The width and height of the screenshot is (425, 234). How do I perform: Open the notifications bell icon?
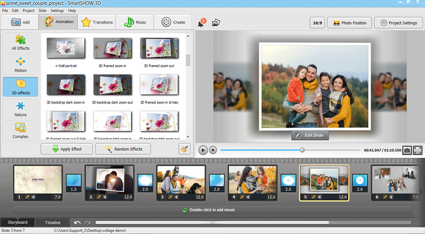click(202, 23)
